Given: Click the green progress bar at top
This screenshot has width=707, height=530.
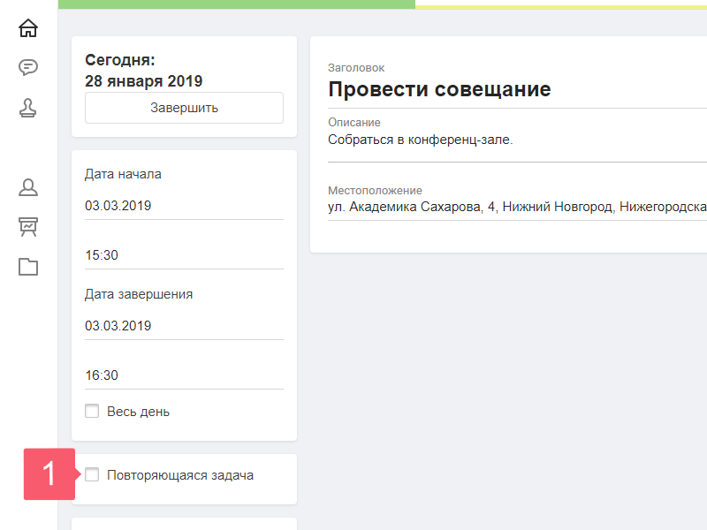Looking at the screenshot, I should [237, 4].
